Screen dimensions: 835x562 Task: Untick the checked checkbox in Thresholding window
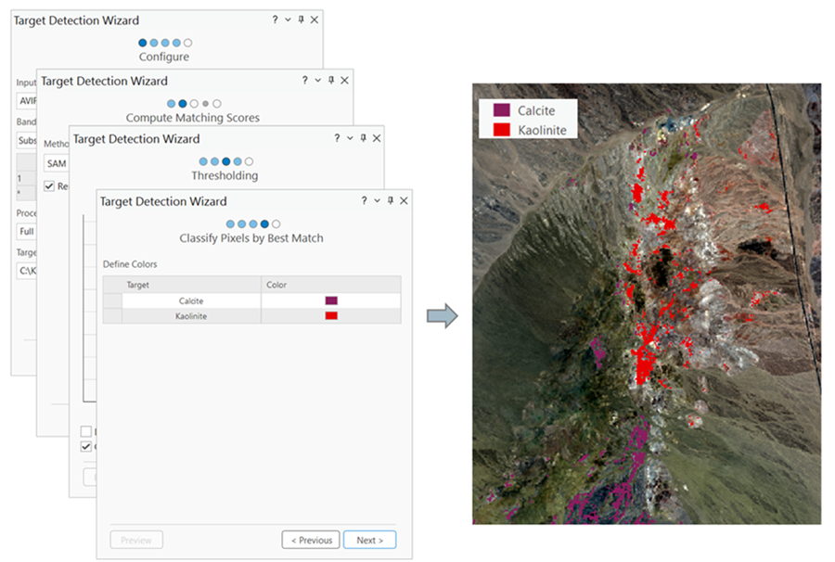pyautogui.click(x=85, y=446)
